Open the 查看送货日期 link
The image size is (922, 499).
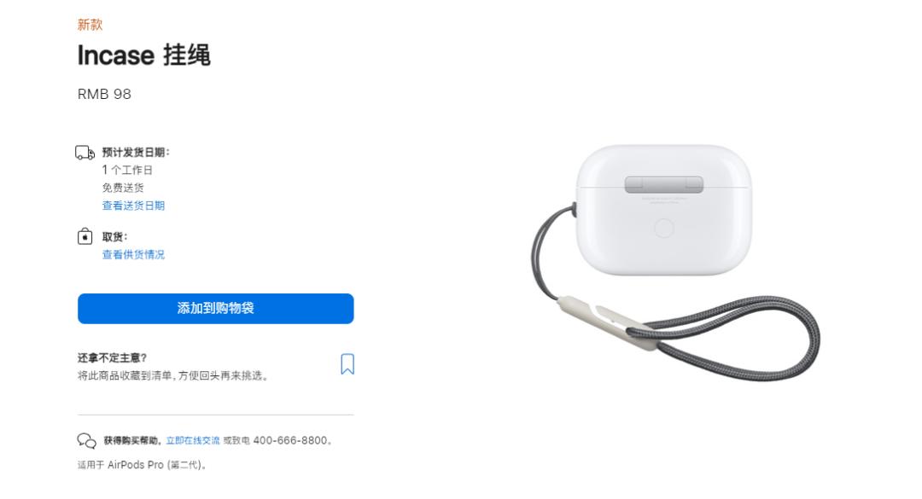133,206
